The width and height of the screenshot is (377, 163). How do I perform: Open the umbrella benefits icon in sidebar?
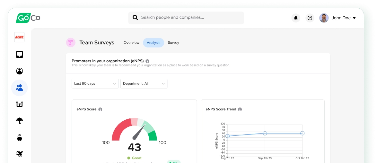point(20,121)
